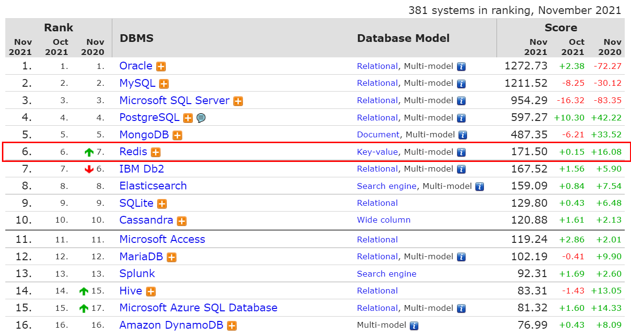Open the Splunk link
This screenshot has height=333, width=631.
[137, 274]
